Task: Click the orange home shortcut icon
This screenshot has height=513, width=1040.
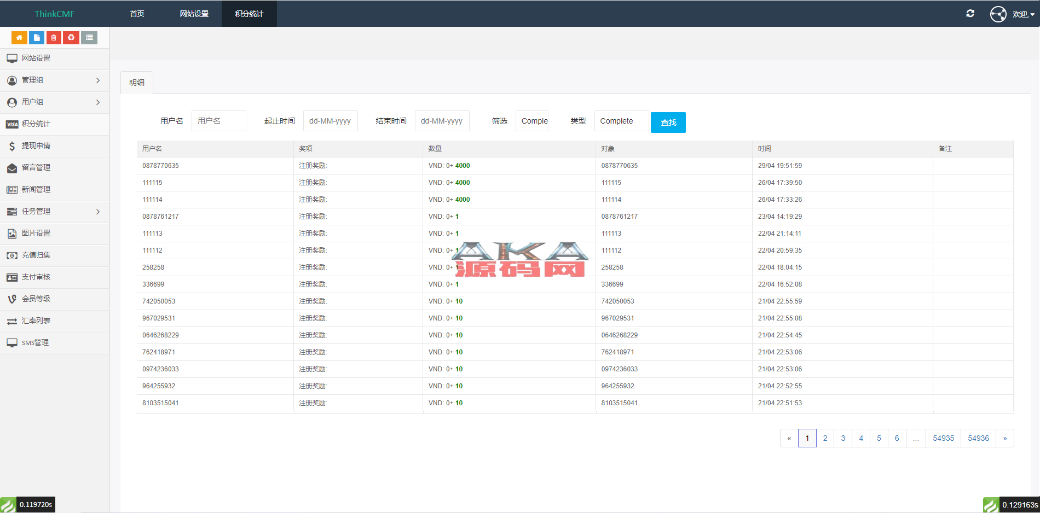Action: click(x=19, y=38)
